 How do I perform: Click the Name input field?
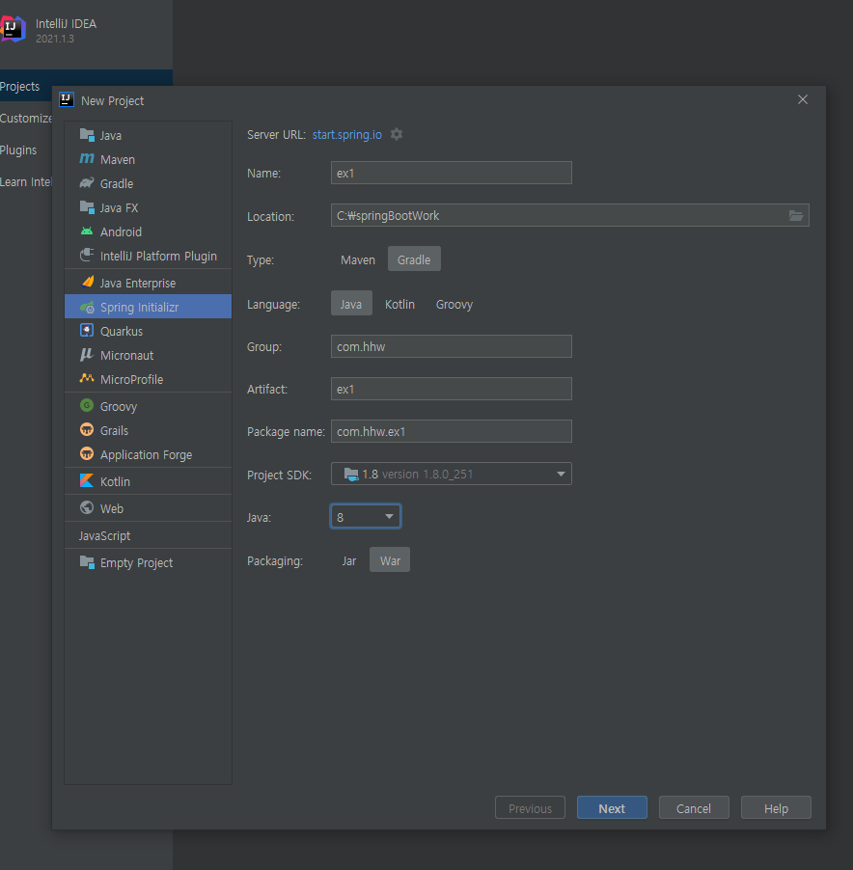tap(452, 173)
